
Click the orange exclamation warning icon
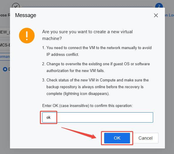(x=27, y=36)
